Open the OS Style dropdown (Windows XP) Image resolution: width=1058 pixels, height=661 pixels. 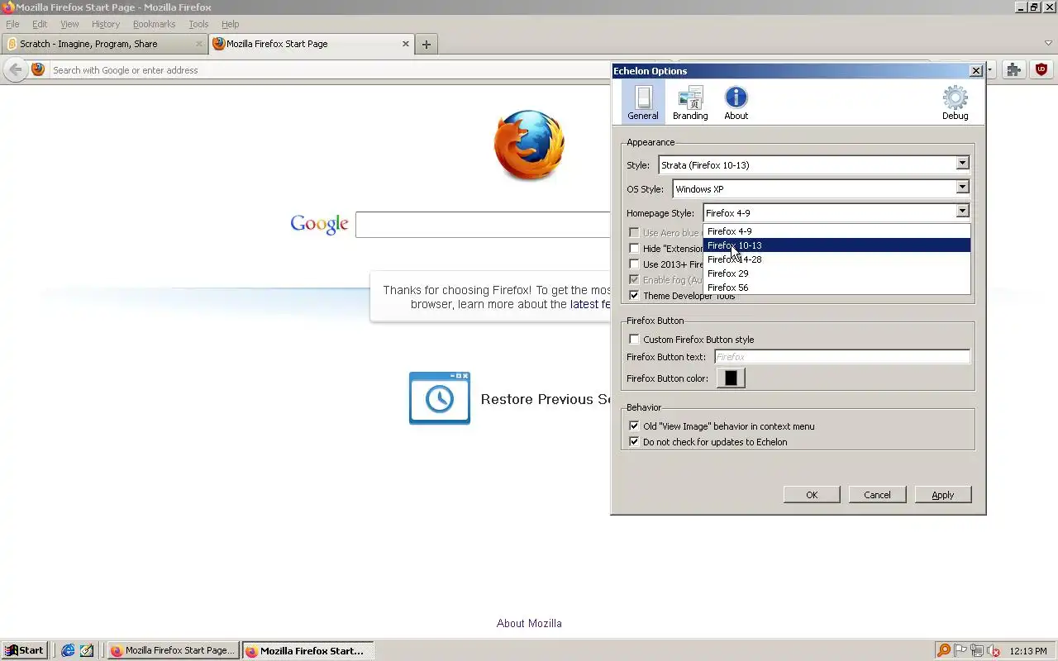[x=821, y=188]
